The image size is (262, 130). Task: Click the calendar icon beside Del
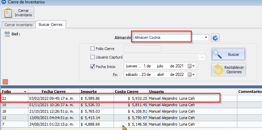7,34
